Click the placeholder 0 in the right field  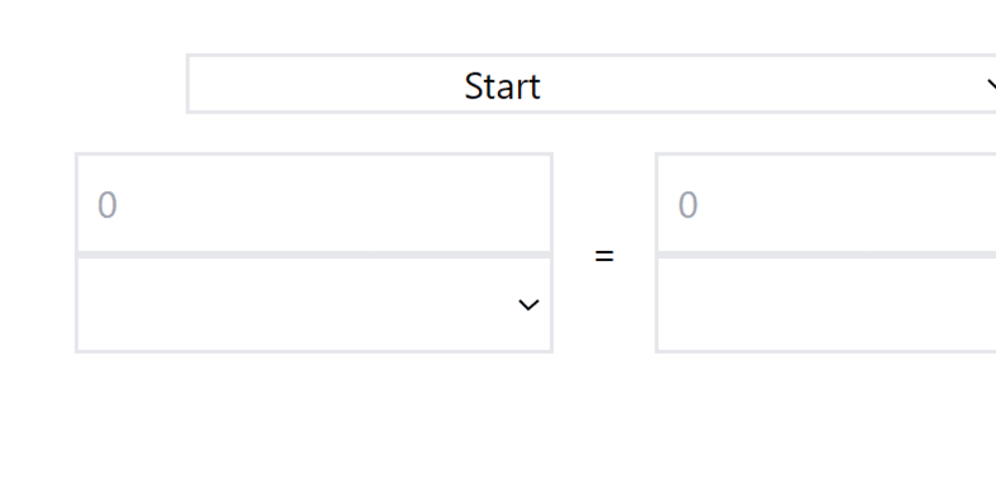pos(688,206)
